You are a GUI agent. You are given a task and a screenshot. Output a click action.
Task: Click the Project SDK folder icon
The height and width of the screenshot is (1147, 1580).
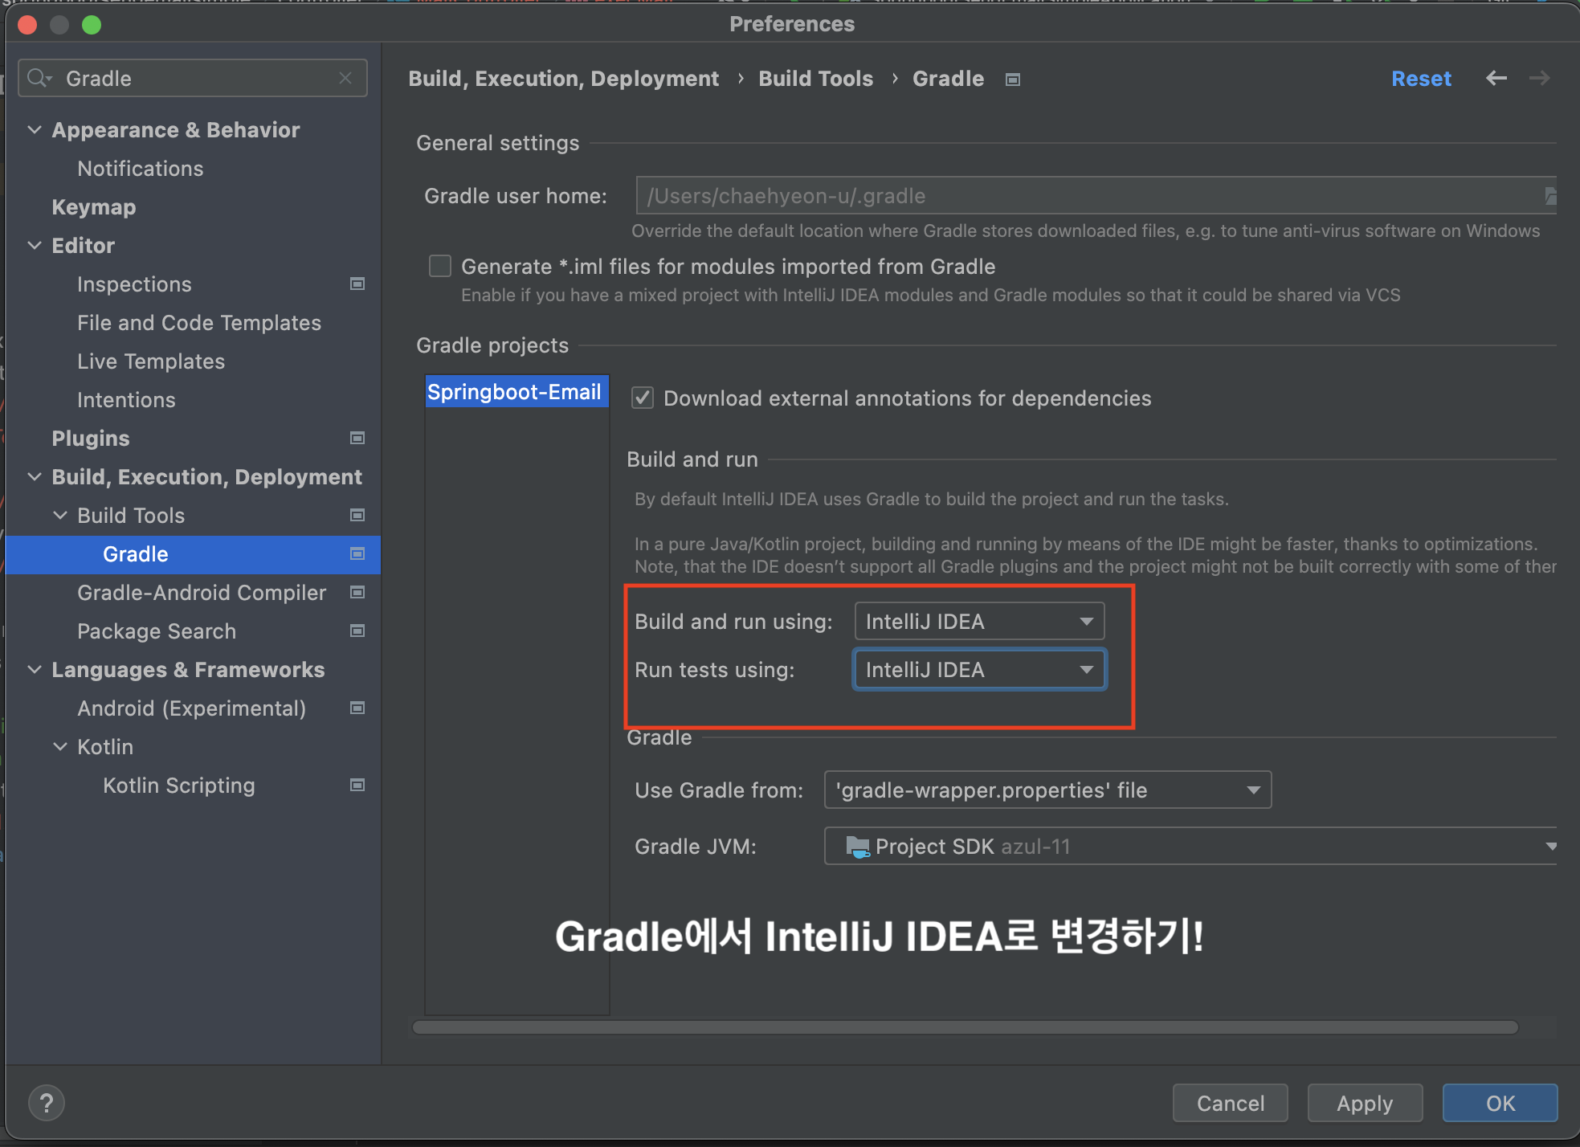click(857, 846)
